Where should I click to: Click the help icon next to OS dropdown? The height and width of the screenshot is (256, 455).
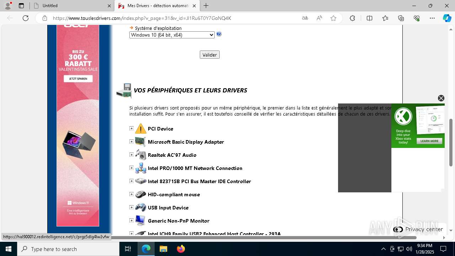[x=219, y=34]
